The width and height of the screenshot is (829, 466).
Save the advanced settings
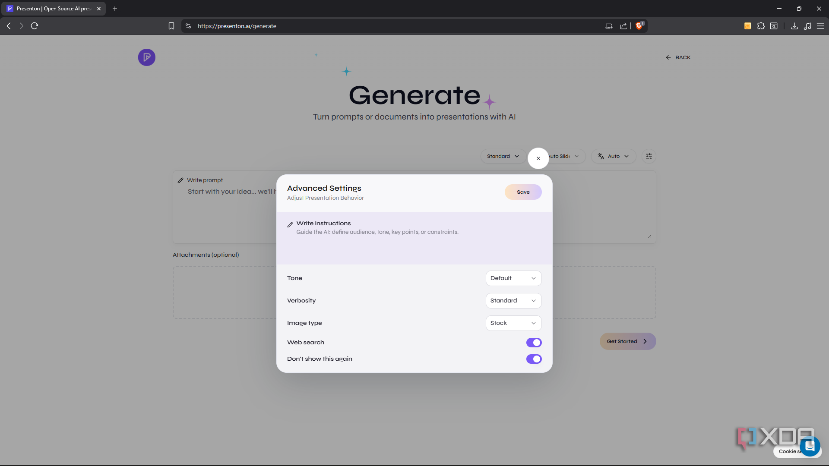coord(523,192)
